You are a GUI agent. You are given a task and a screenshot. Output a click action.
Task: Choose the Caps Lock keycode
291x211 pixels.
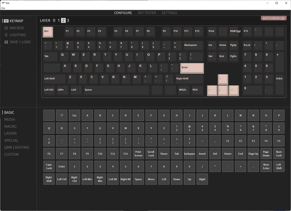click(49, 166)
